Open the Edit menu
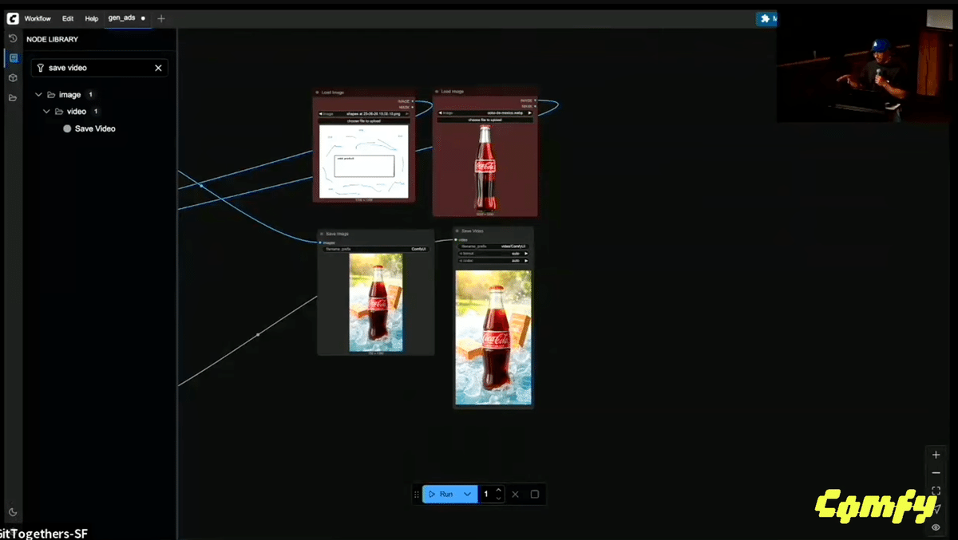Viewport: 958px width, 540px height. click(69, 18)
